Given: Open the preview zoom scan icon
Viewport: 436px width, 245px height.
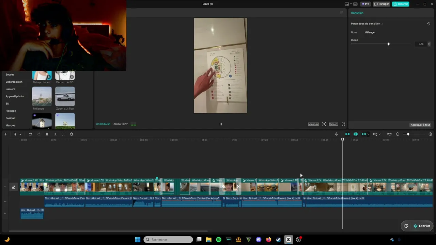Looking at the screenshot, I should click(324, 124).
